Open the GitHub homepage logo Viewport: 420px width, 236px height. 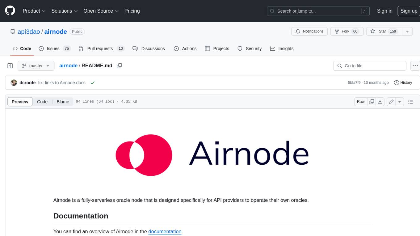[x=10, y=11]
